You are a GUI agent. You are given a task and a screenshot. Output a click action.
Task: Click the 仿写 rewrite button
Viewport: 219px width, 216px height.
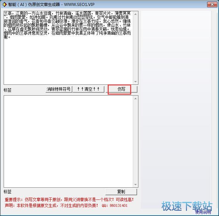[121, 89]
